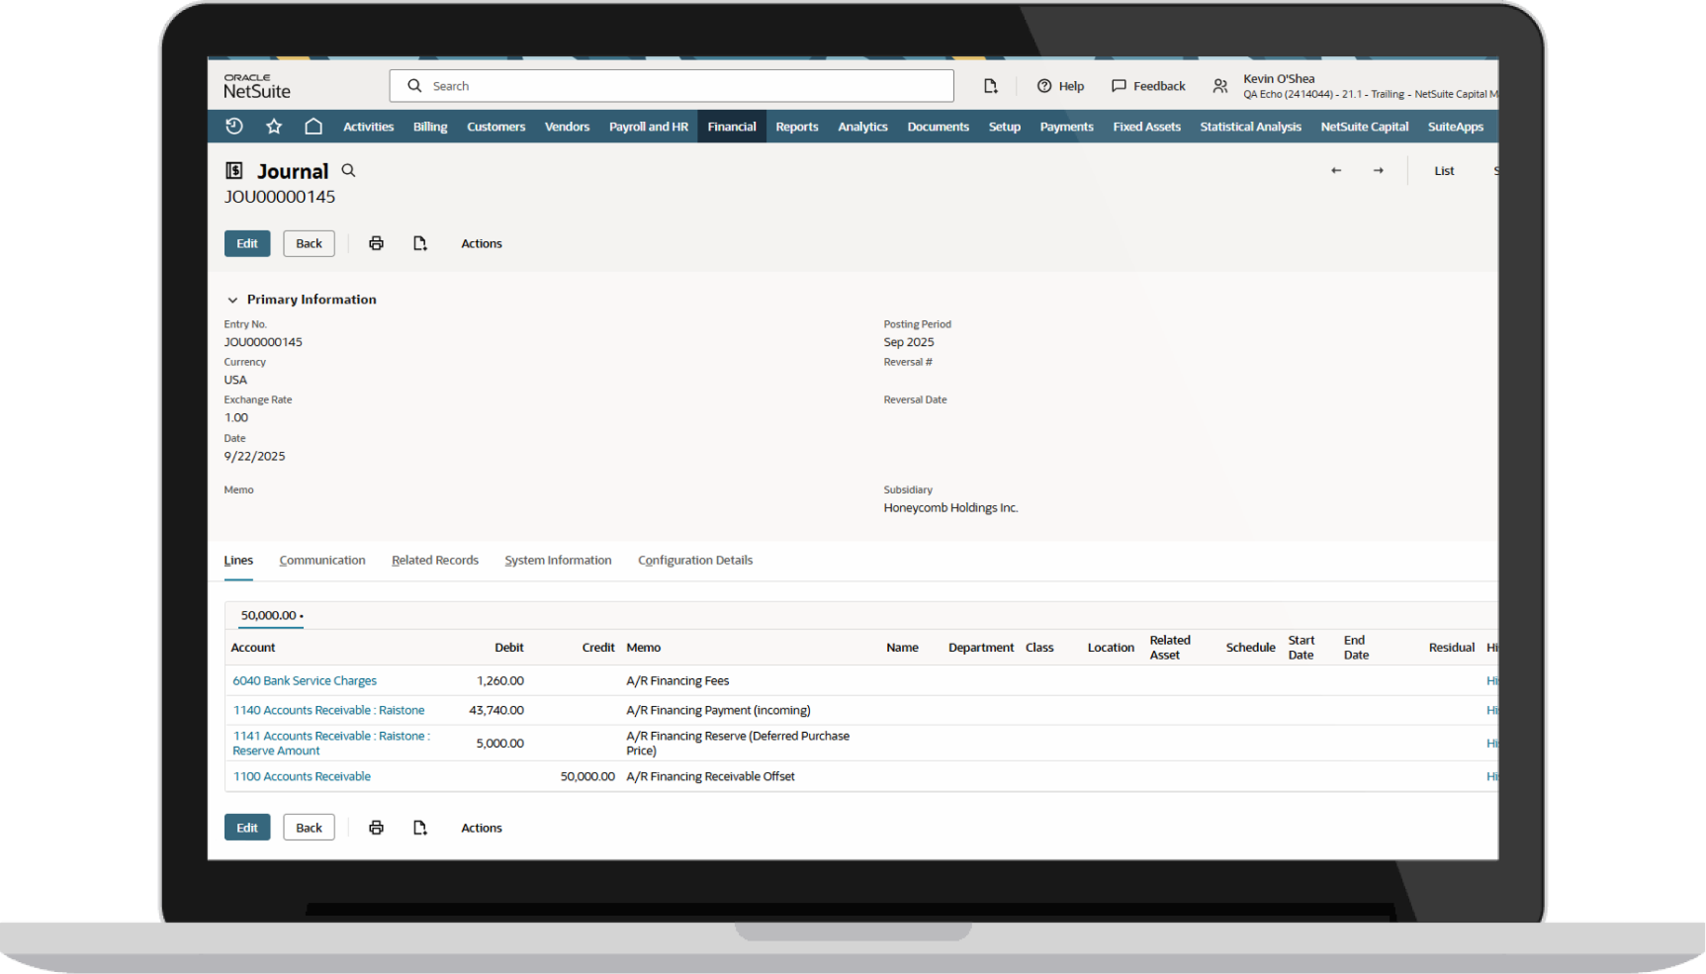Open the Actions dropdown menu

coord(481,242)
